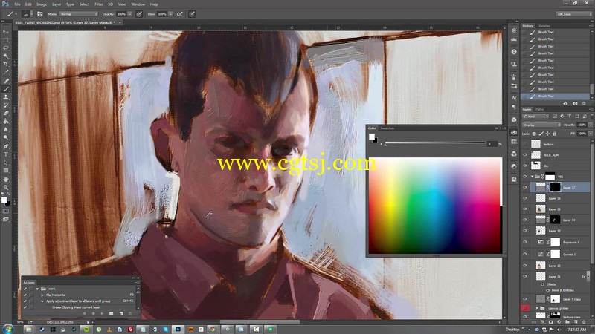
Task: Open the workspace switcher dropdown
Action: (x=573, y=14)
